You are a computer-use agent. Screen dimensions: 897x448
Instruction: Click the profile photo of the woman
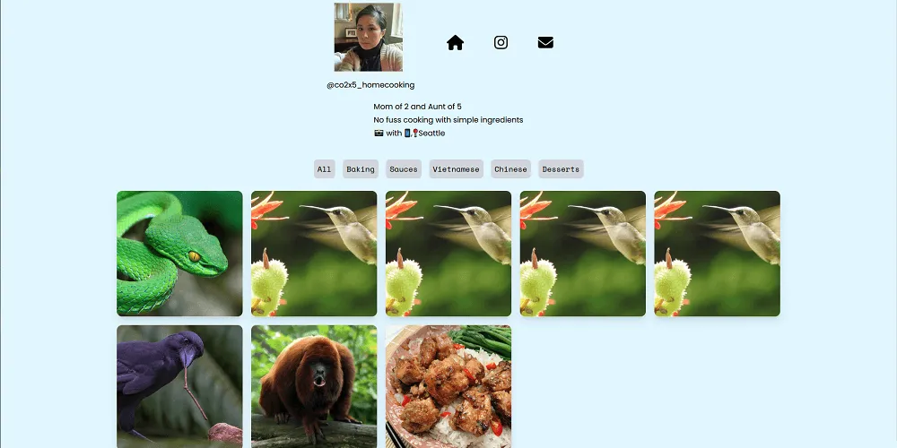369,37
